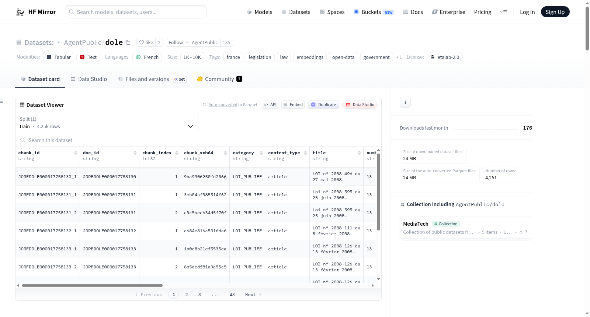Screen dimensions: 590x317
Task: Switch to the Dataset card tab
Action: (40, 79)
